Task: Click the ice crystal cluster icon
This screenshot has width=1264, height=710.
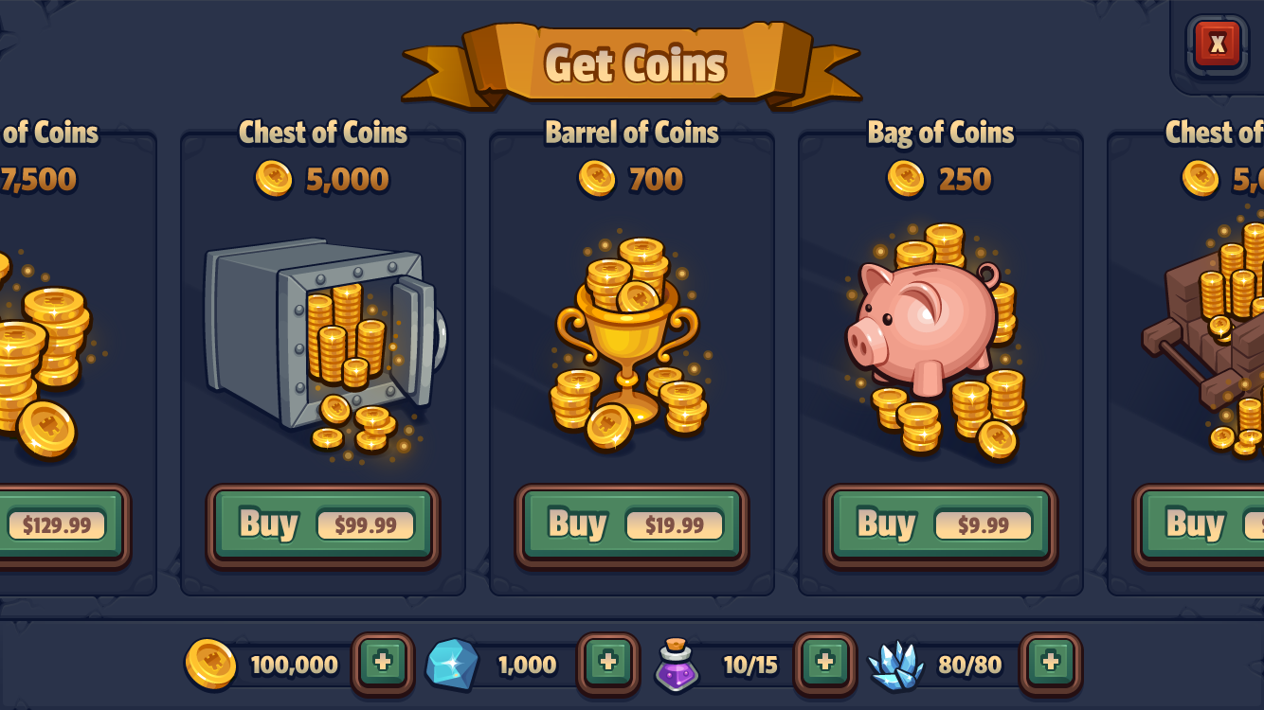Action: 895,665
